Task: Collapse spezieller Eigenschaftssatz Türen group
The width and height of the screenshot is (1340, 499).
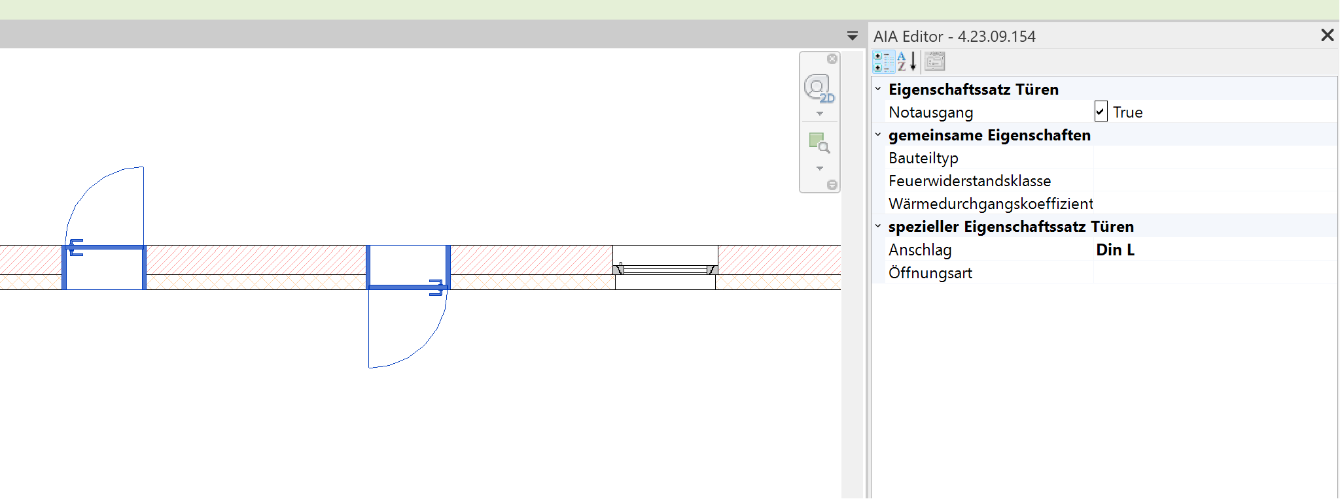Action: pos(878,226)
